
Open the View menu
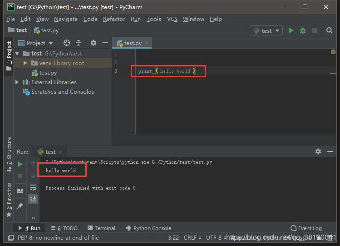[42, 19]
